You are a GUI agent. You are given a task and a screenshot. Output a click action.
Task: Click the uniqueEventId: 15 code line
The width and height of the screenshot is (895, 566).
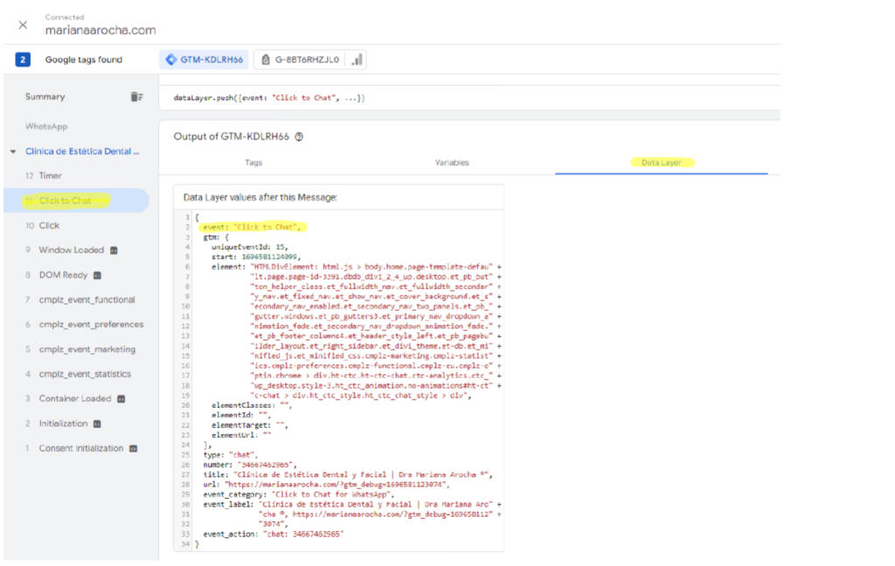(247, 247)
